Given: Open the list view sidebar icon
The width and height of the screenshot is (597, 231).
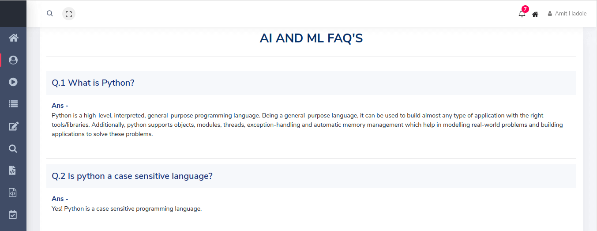Looking at the screenshot, I should click(13, 104).
